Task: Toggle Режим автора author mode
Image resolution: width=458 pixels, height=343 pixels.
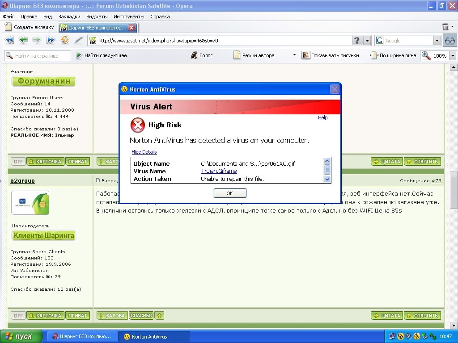Action: coord(254,55)
